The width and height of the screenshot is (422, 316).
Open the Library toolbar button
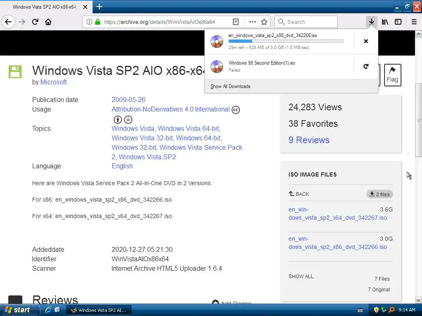385,22
